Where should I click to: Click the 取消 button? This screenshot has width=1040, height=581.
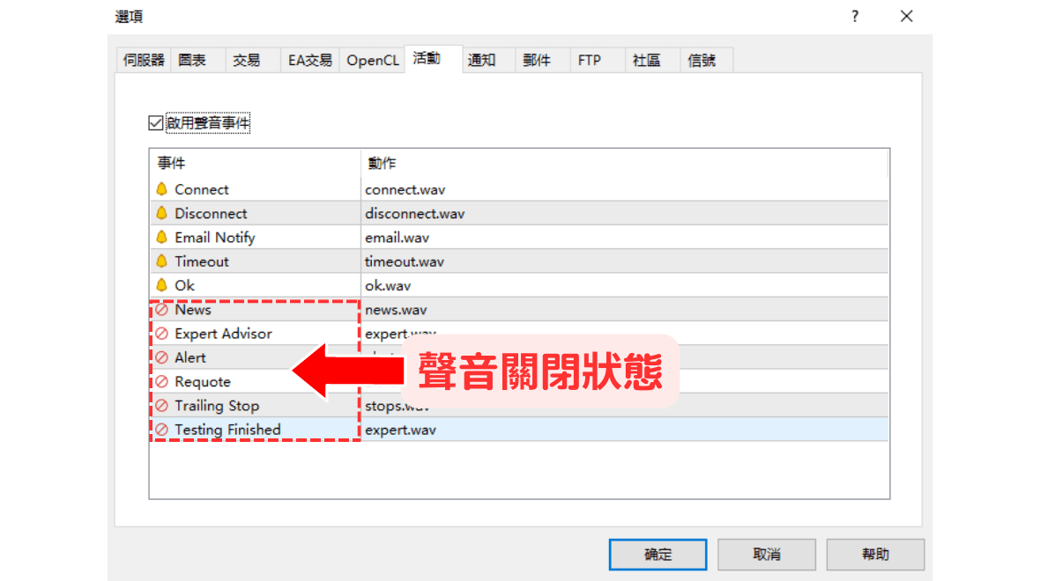[766, 555]
